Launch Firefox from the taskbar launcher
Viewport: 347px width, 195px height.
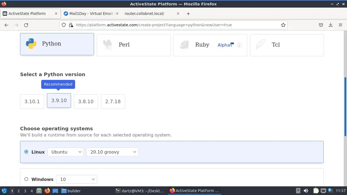click(x=47, y=191)
